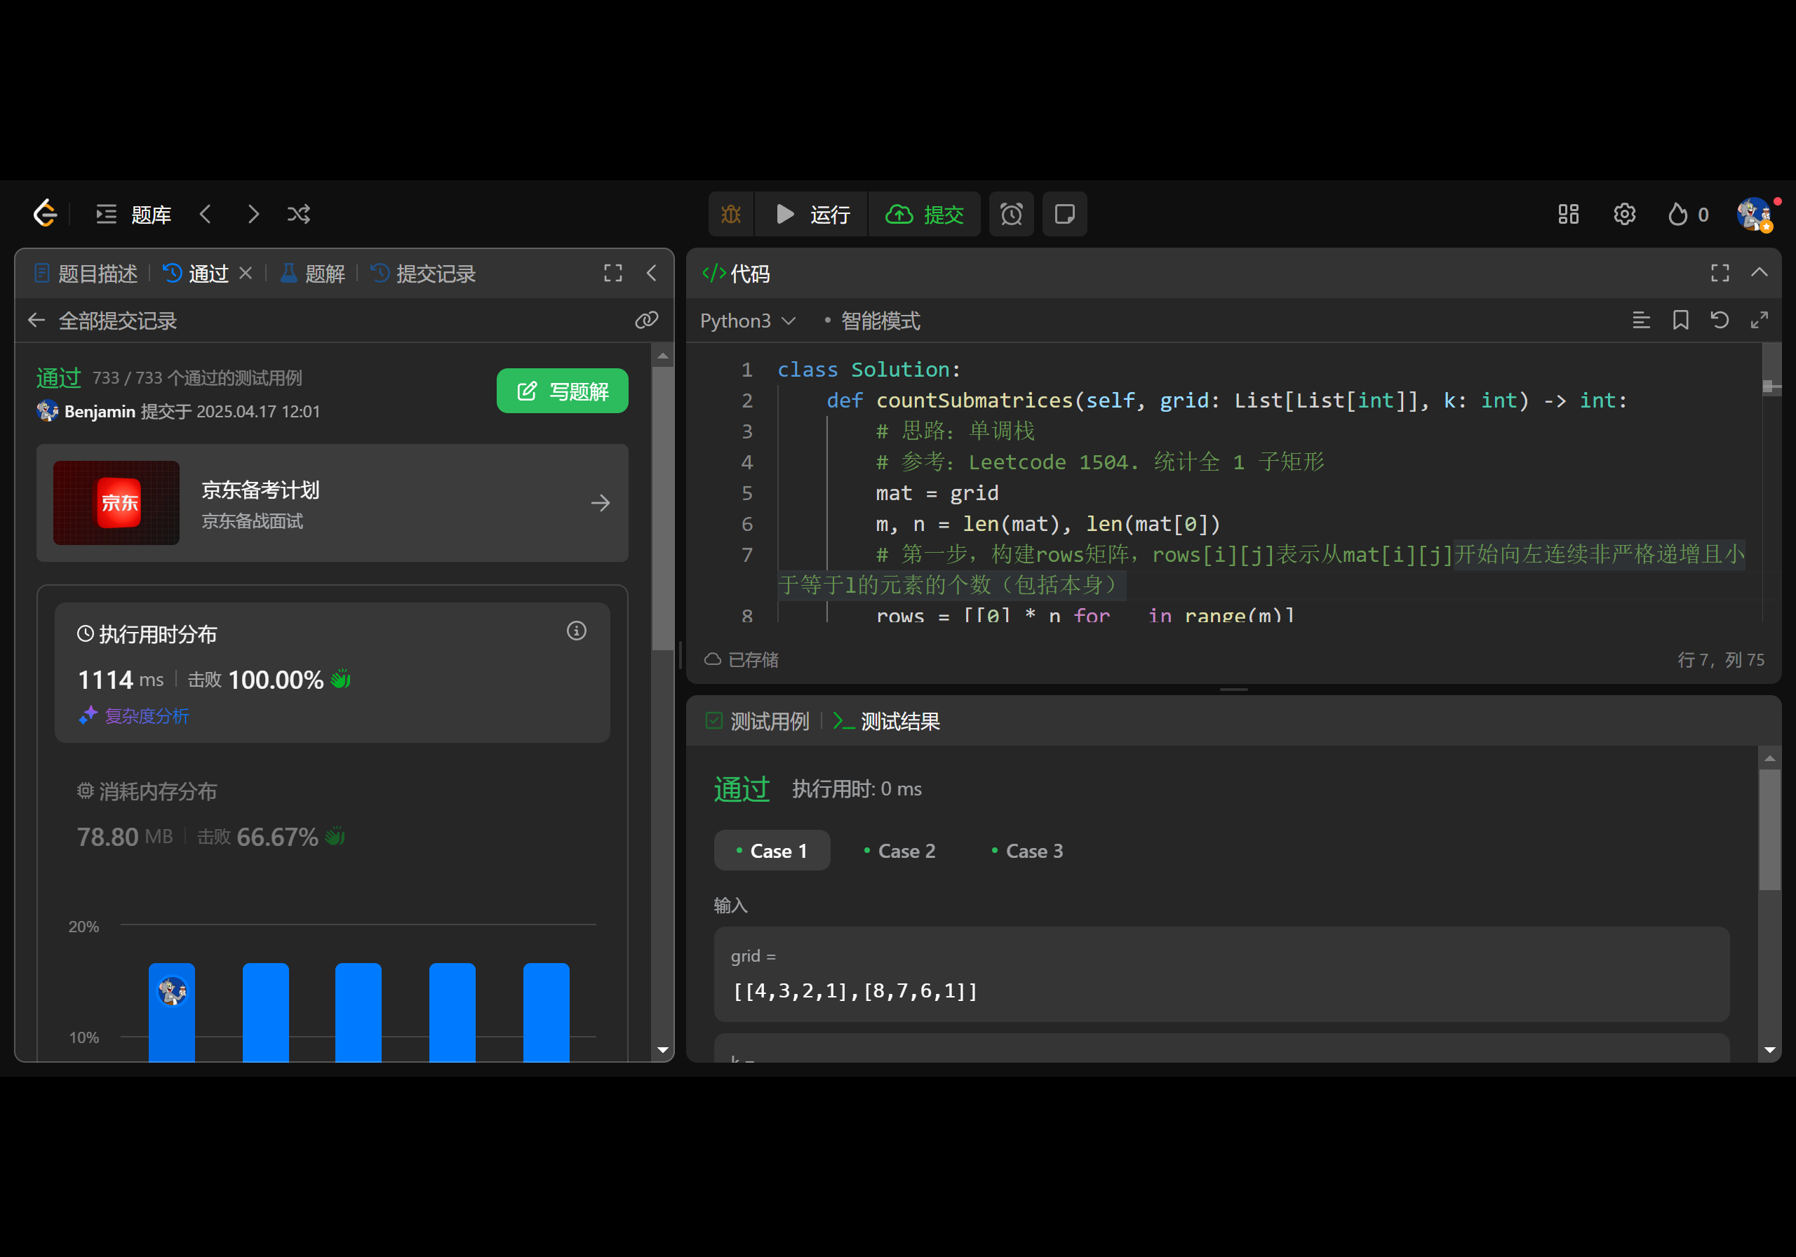The image size is (1796, 1257).
Task: Toggle the 智能模式 smart mode
Action: 879,321
